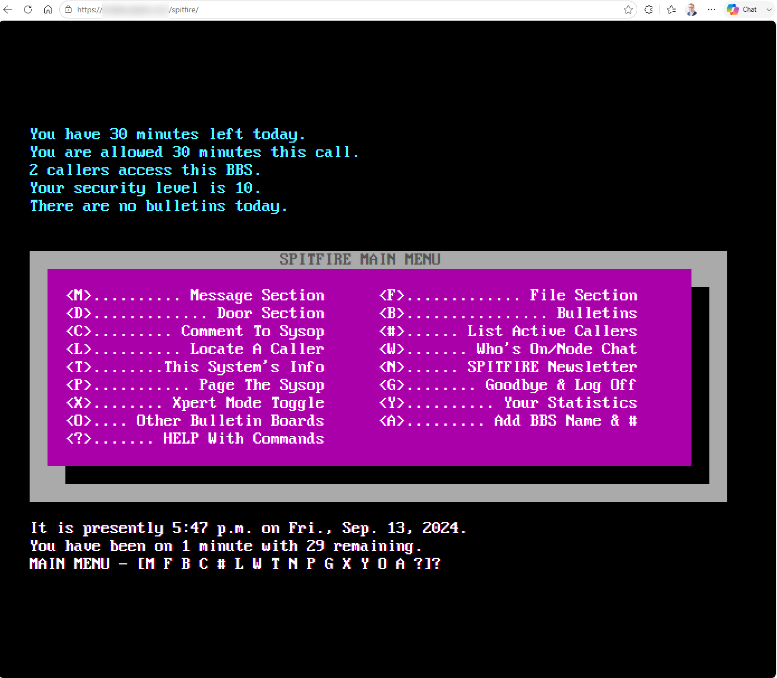
Task: View site info padlock icon
Action: click(68, 10)
